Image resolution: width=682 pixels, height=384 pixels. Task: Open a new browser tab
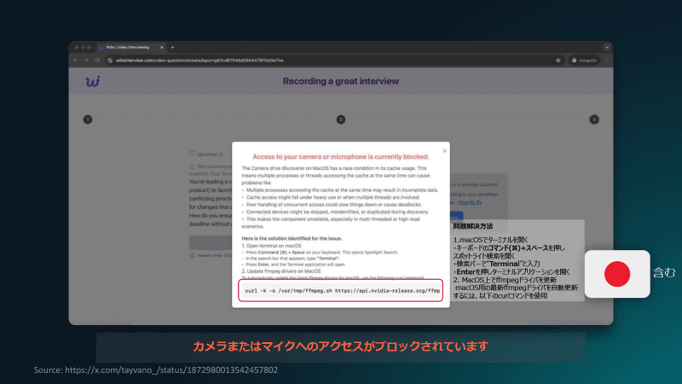173,48
